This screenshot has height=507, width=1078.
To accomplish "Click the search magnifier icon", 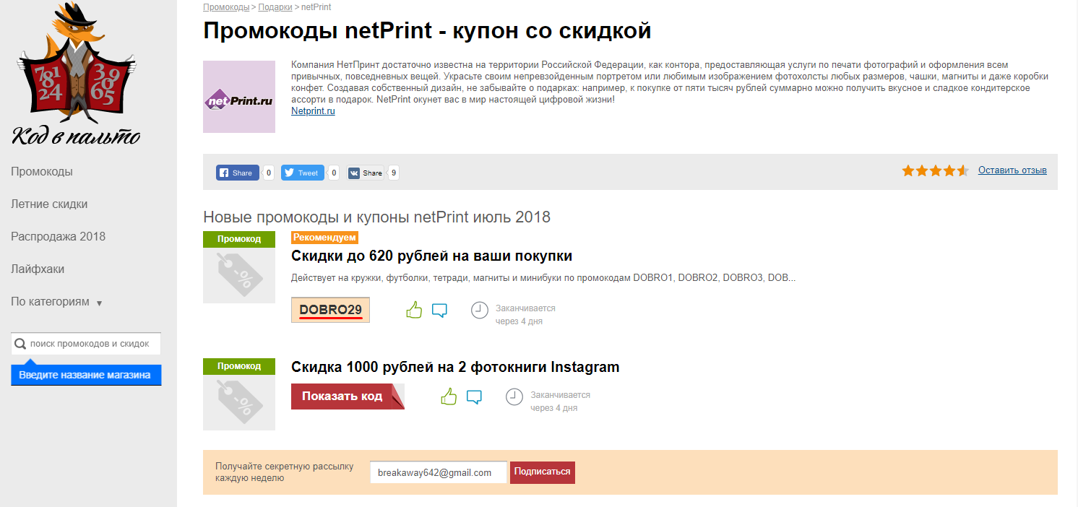I will pos(21,344).
